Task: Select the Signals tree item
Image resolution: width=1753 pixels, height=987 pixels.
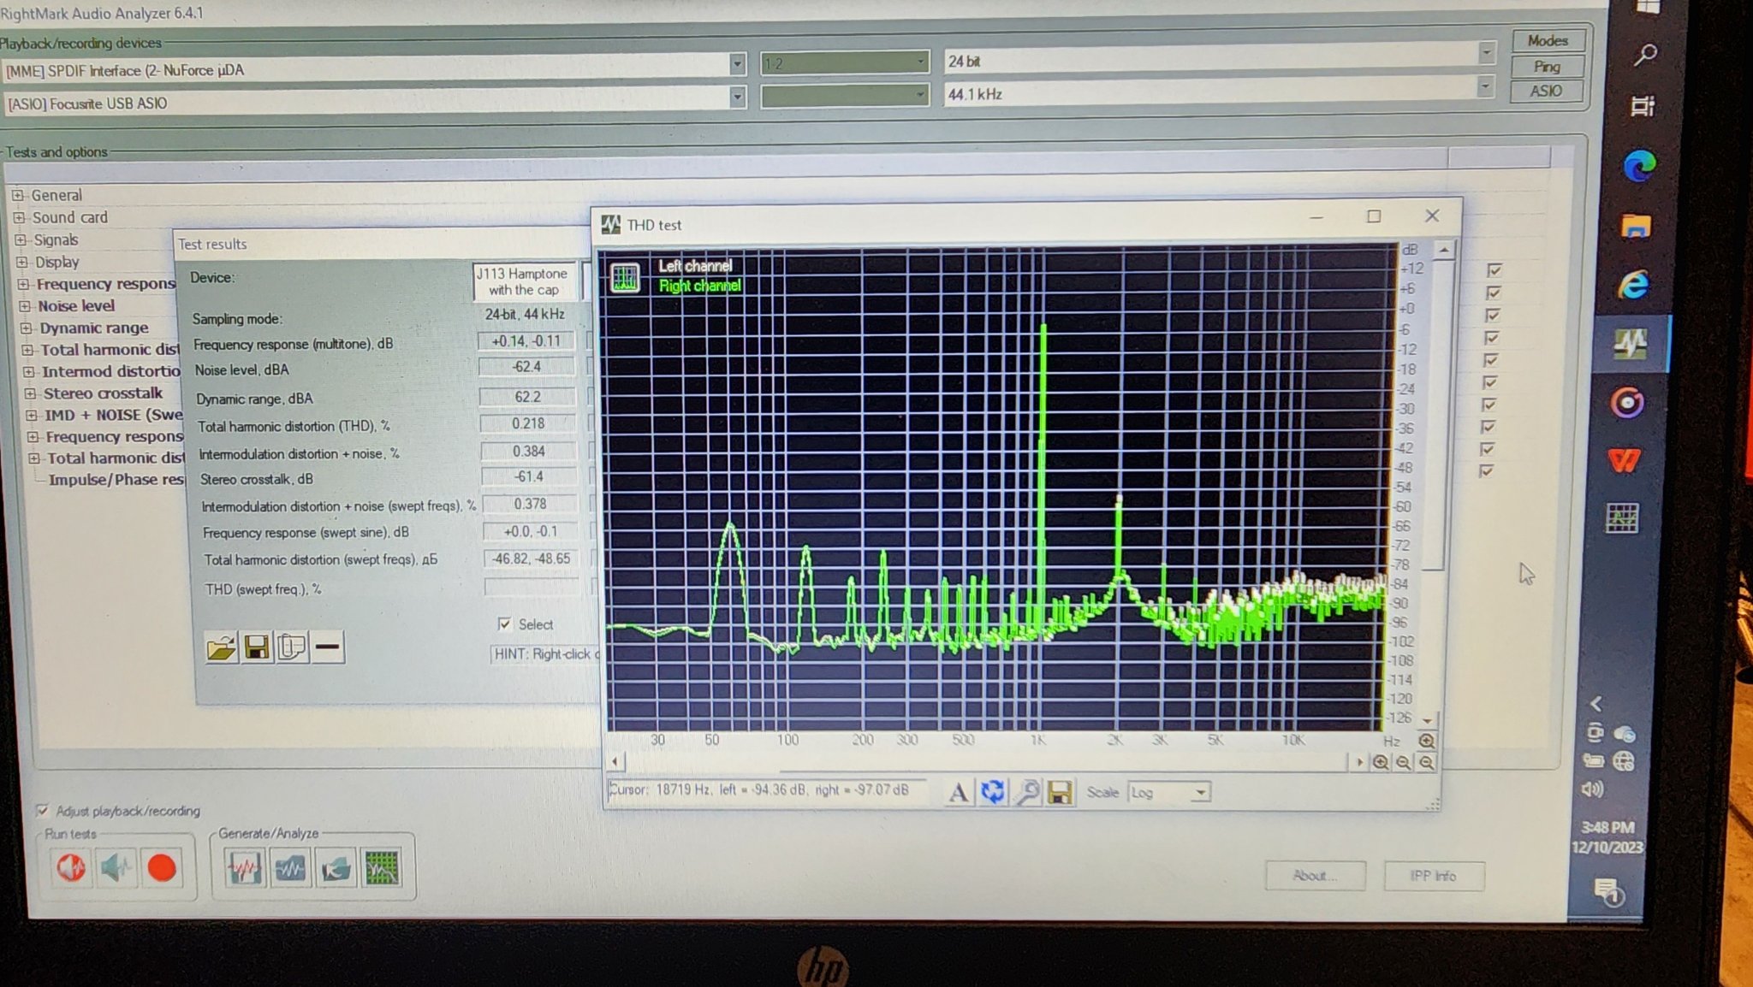Action: pos(56,239)
